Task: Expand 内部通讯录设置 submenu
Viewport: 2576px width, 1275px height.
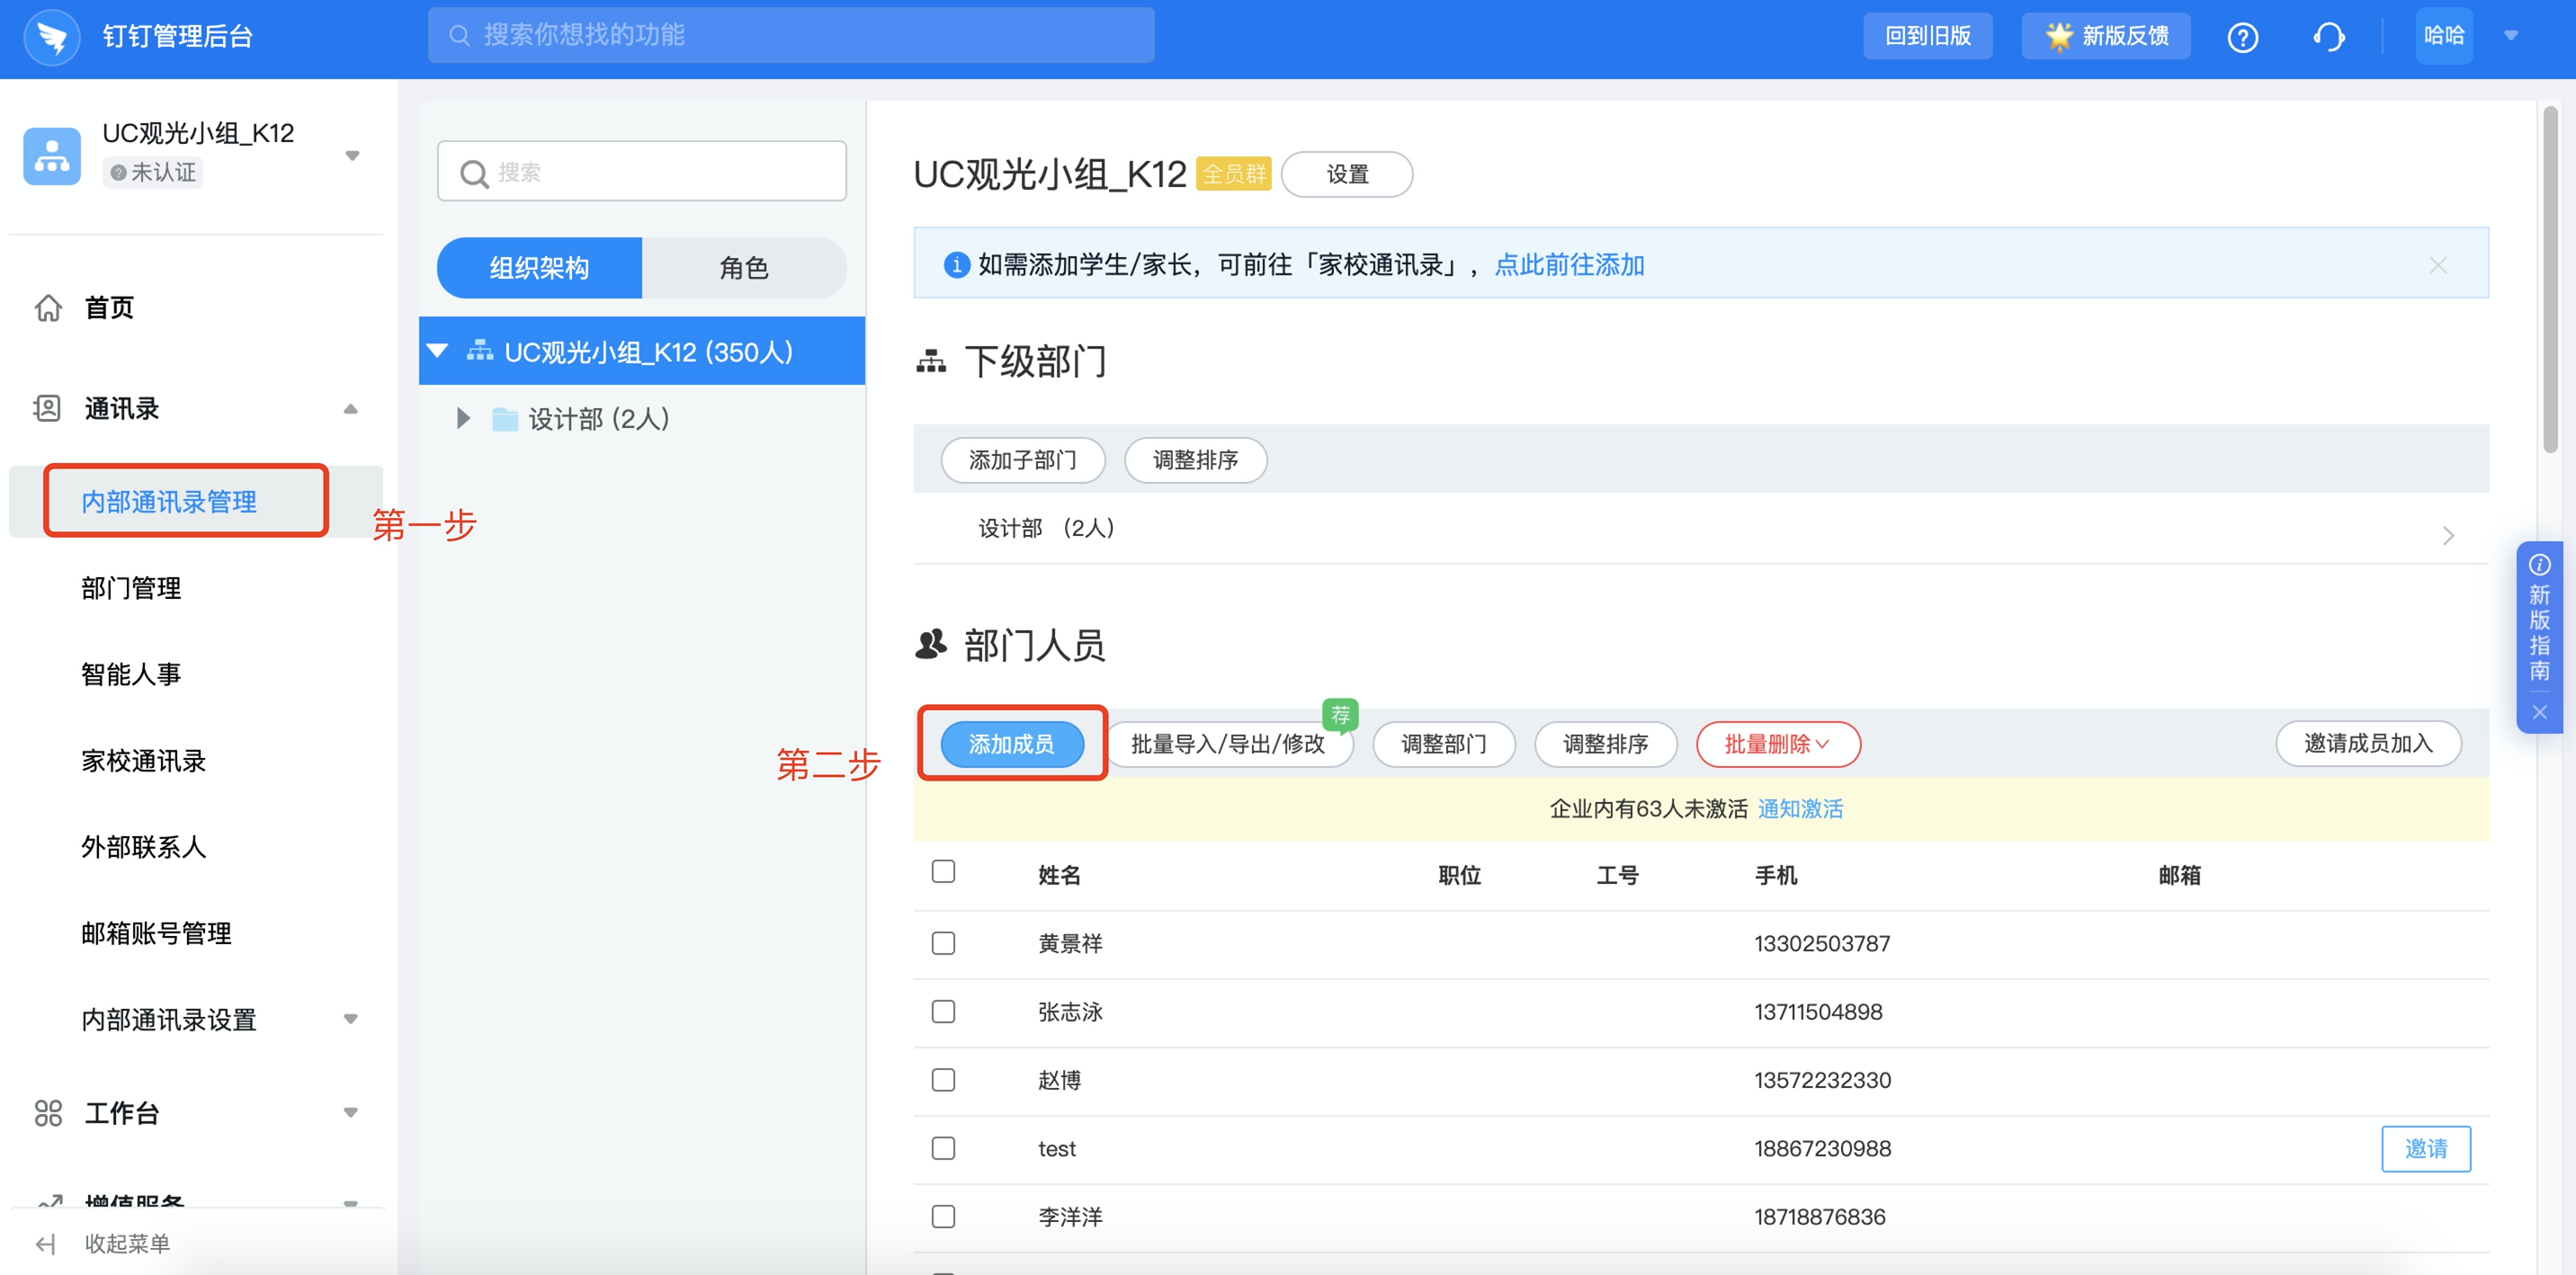Action: tap(351, 1019)
